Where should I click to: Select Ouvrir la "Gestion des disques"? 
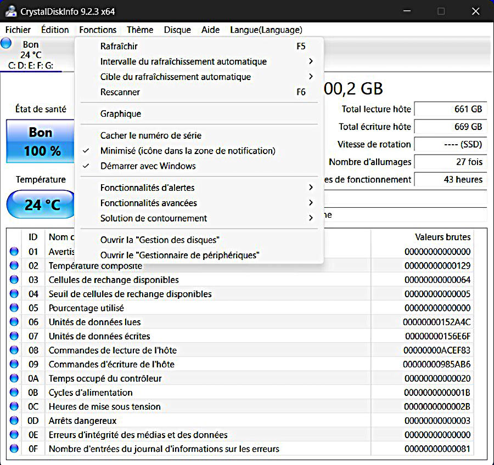coord(199,240)
